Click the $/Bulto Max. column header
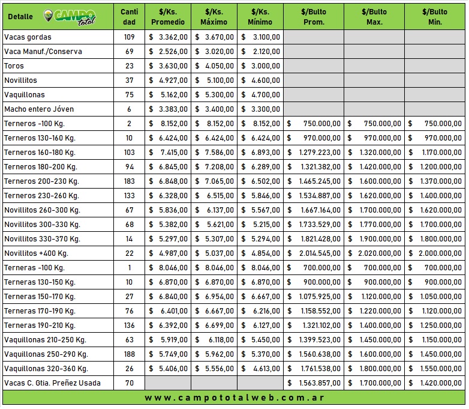Image resolution: width=469 pixels, height=409 pixels. click(x=374, y=17)
